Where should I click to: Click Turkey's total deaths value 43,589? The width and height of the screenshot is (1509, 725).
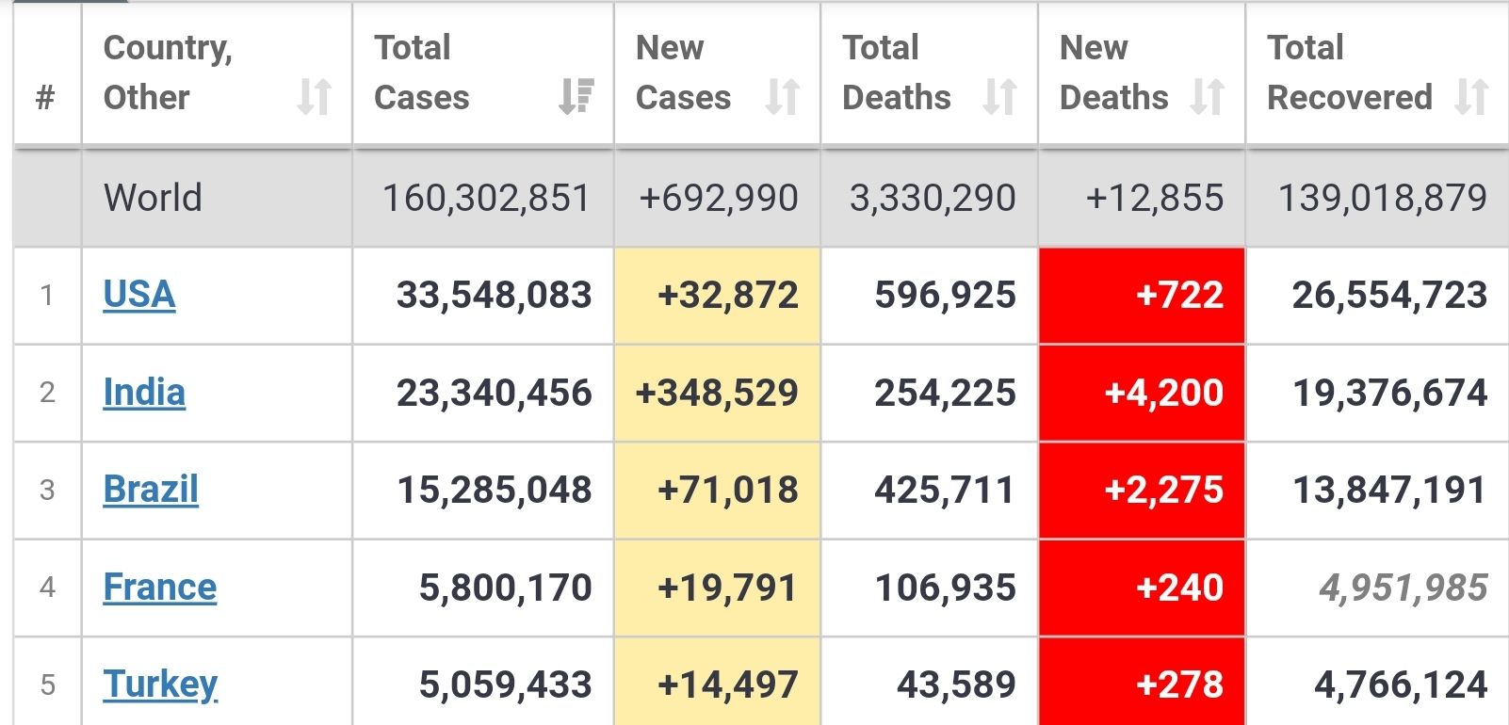[956, 685]
